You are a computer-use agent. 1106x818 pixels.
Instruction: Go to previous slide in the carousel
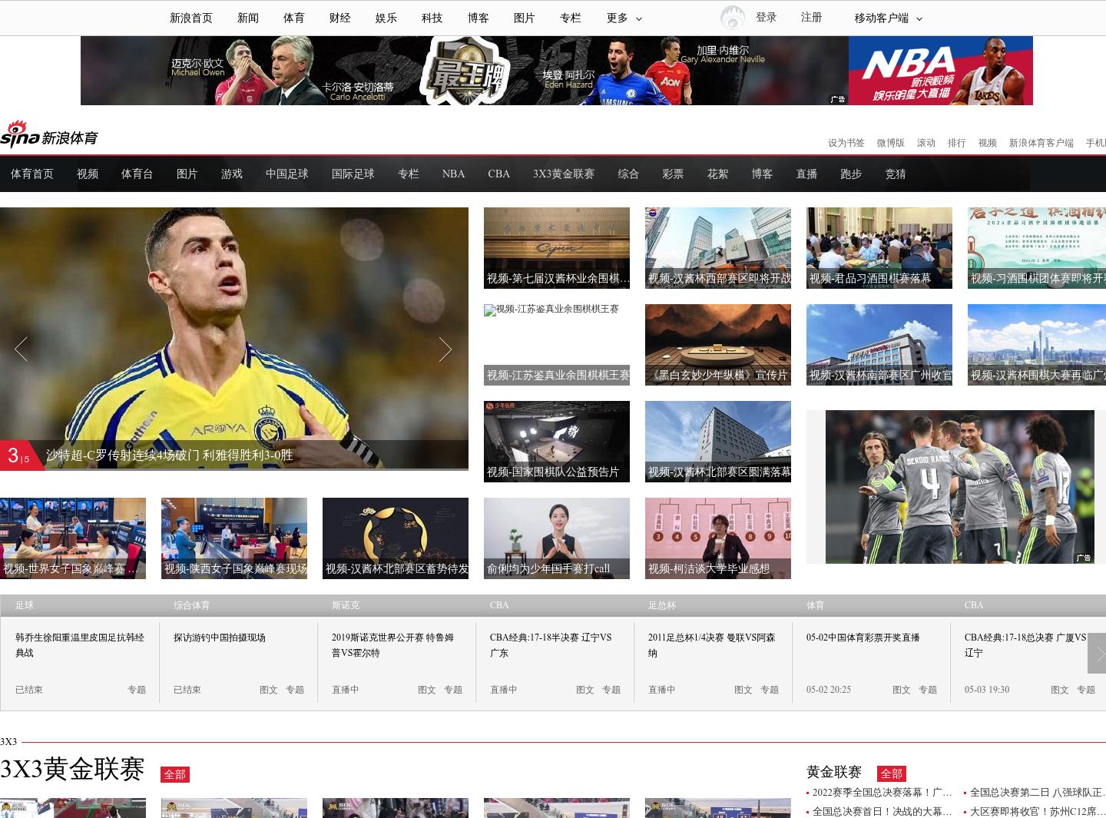21,349
